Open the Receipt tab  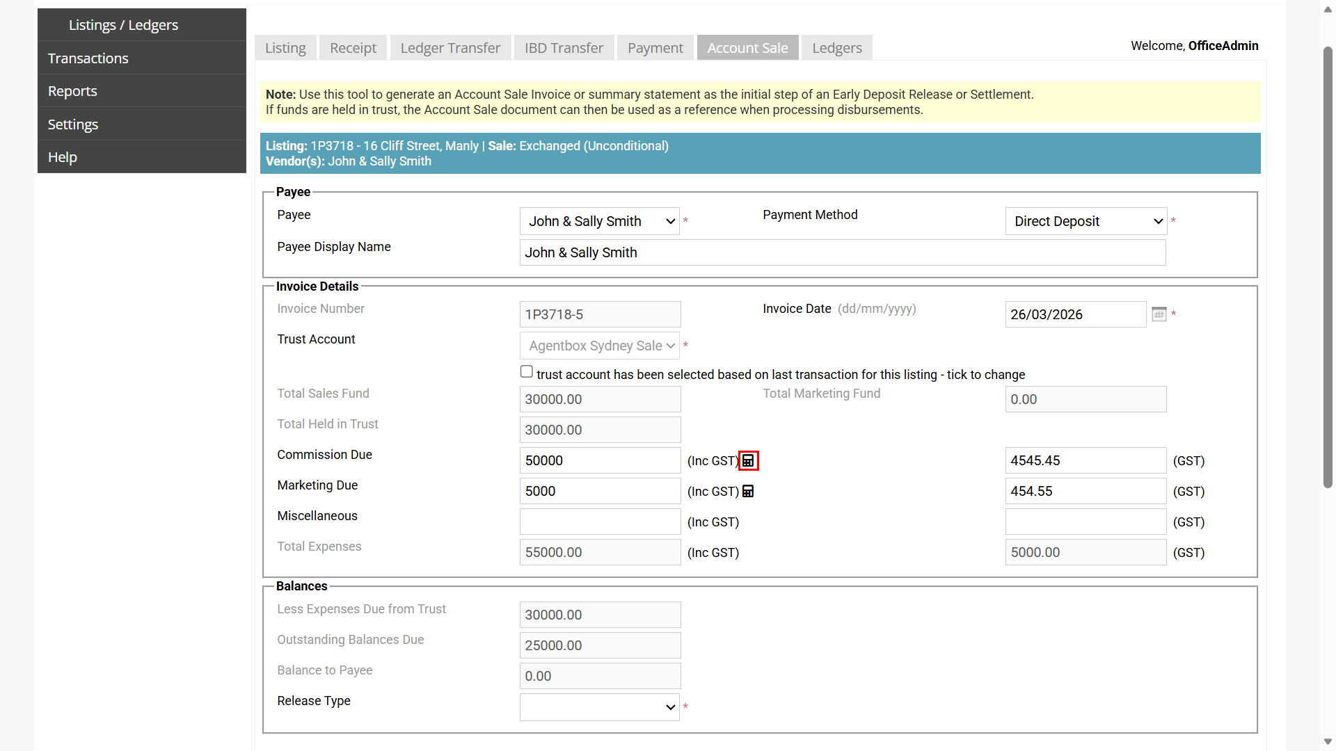[353, 48]
